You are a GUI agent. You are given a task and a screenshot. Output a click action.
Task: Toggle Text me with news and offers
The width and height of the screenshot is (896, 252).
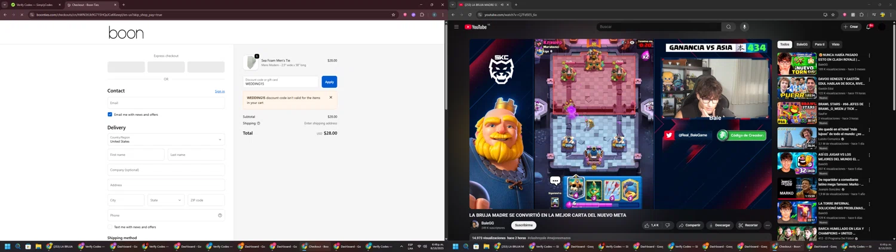[x=110, y=227]
